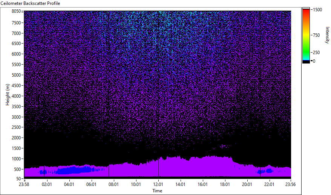
Task: Click the 14:01 time axis label
Action: tap(180, 184)
